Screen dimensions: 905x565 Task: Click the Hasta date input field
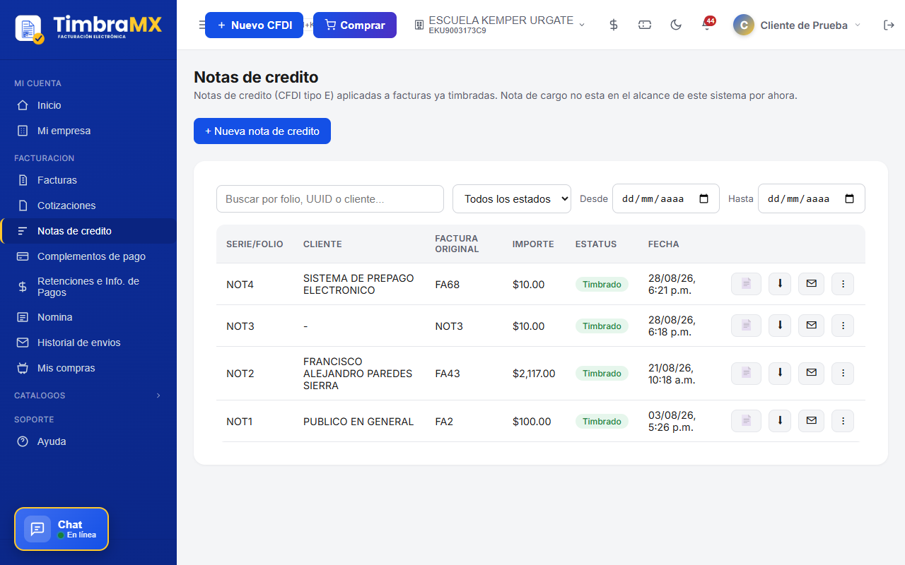pyautogui.click(x=812, y=198)
